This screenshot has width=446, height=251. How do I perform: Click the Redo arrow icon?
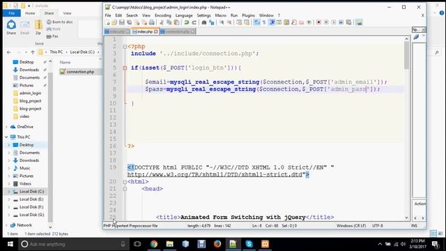pos(194,22)
